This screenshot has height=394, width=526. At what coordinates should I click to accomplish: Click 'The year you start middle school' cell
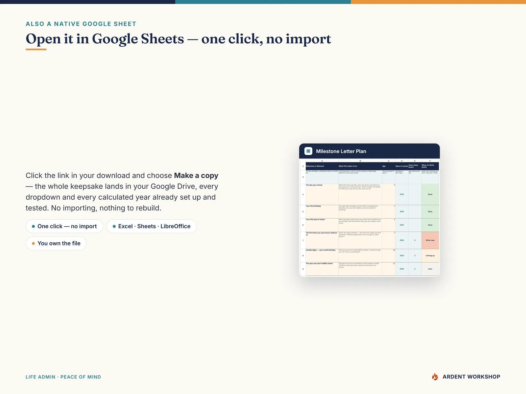click(x=322, y=269)
